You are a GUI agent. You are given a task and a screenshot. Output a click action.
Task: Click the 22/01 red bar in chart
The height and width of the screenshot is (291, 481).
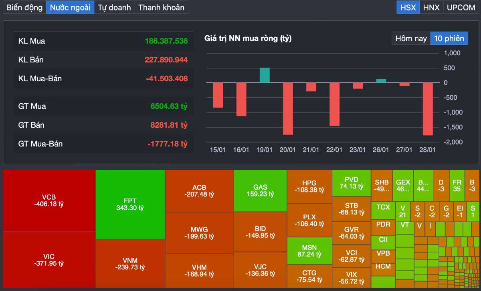(x=334, y=104)
